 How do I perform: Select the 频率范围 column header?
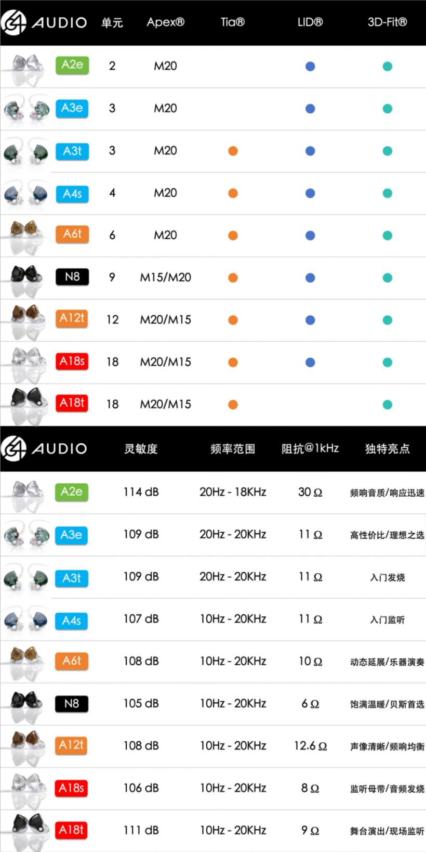(233, 448)
